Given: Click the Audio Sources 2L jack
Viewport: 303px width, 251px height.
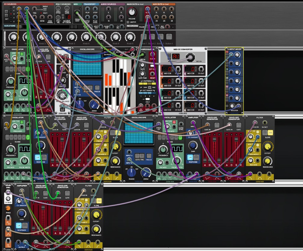Looking at the screenshot, I should pyautogui.click(x=121, y=9).
